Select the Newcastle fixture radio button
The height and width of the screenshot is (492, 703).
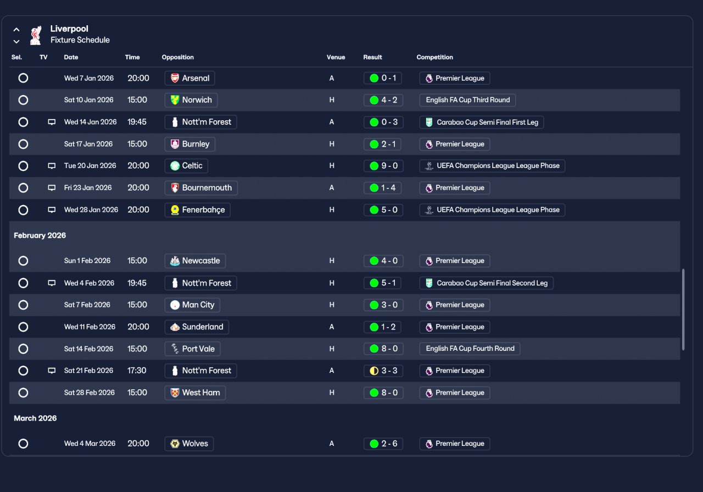coord(23,261)
